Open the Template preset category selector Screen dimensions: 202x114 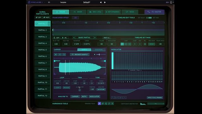pyautogui.click(x=63, y=2)
